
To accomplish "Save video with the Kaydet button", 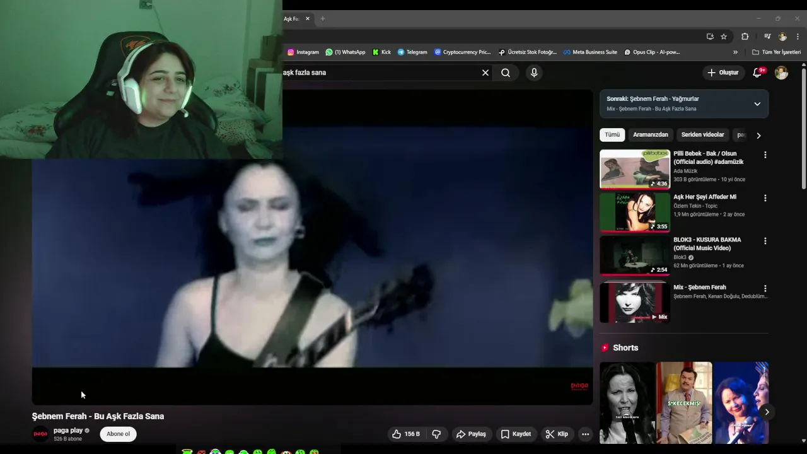I will click(x=516, y=434).
